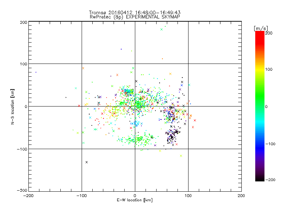This screenshot has width=284, height=213.
Task: Click the colorbar label 0
Action: [x=266, y=106]
